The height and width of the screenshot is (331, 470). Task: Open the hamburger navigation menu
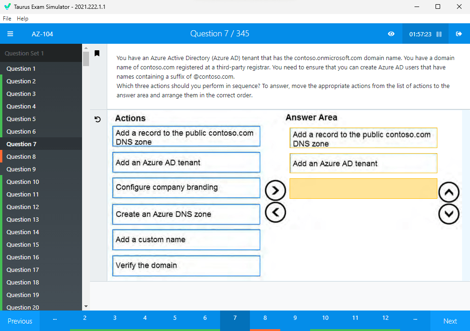coord(10,34)
